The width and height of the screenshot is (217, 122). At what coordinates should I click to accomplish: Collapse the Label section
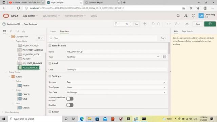click(x=50, y=63)
